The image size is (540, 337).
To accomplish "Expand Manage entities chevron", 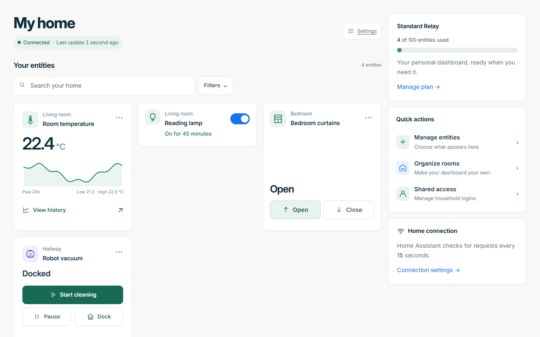I will click(x=517, y=142).
